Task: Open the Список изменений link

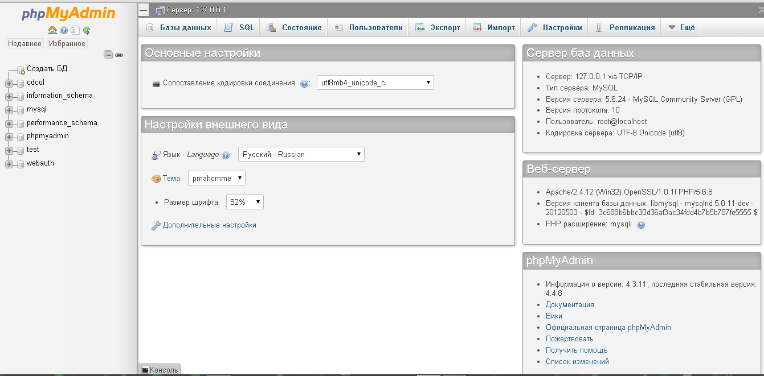Action: [577, 362]
